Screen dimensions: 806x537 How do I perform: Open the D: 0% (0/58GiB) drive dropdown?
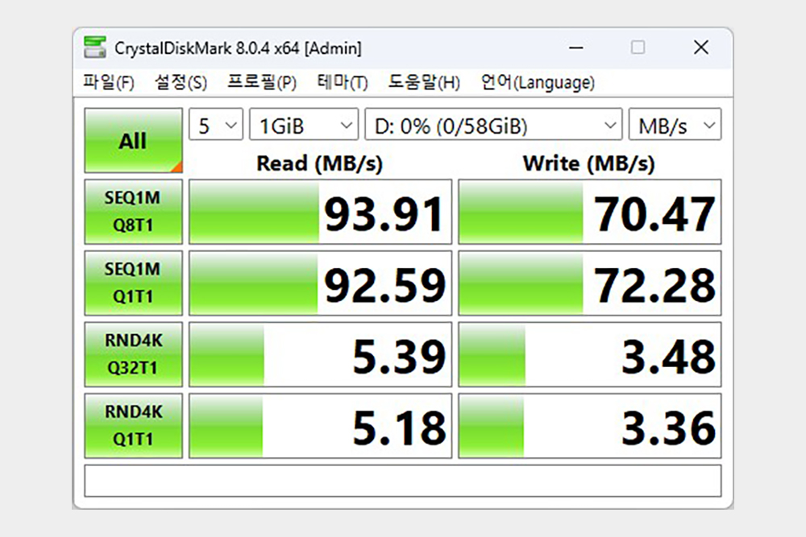pos(493,124)
